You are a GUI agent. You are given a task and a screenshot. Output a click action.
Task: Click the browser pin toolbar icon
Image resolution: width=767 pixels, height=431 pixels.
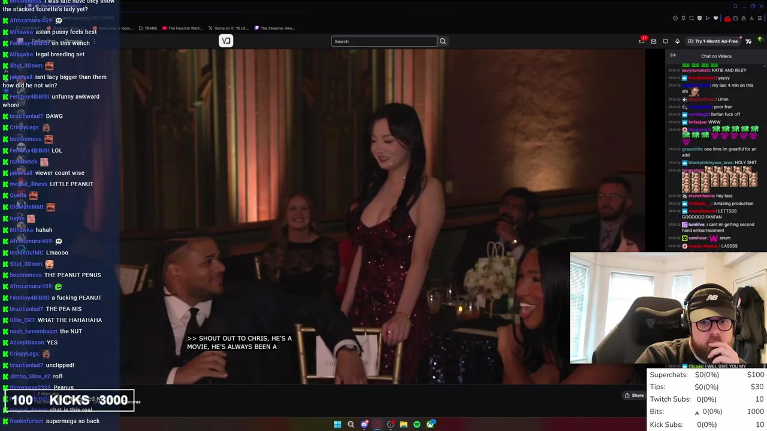pos(683,18)
